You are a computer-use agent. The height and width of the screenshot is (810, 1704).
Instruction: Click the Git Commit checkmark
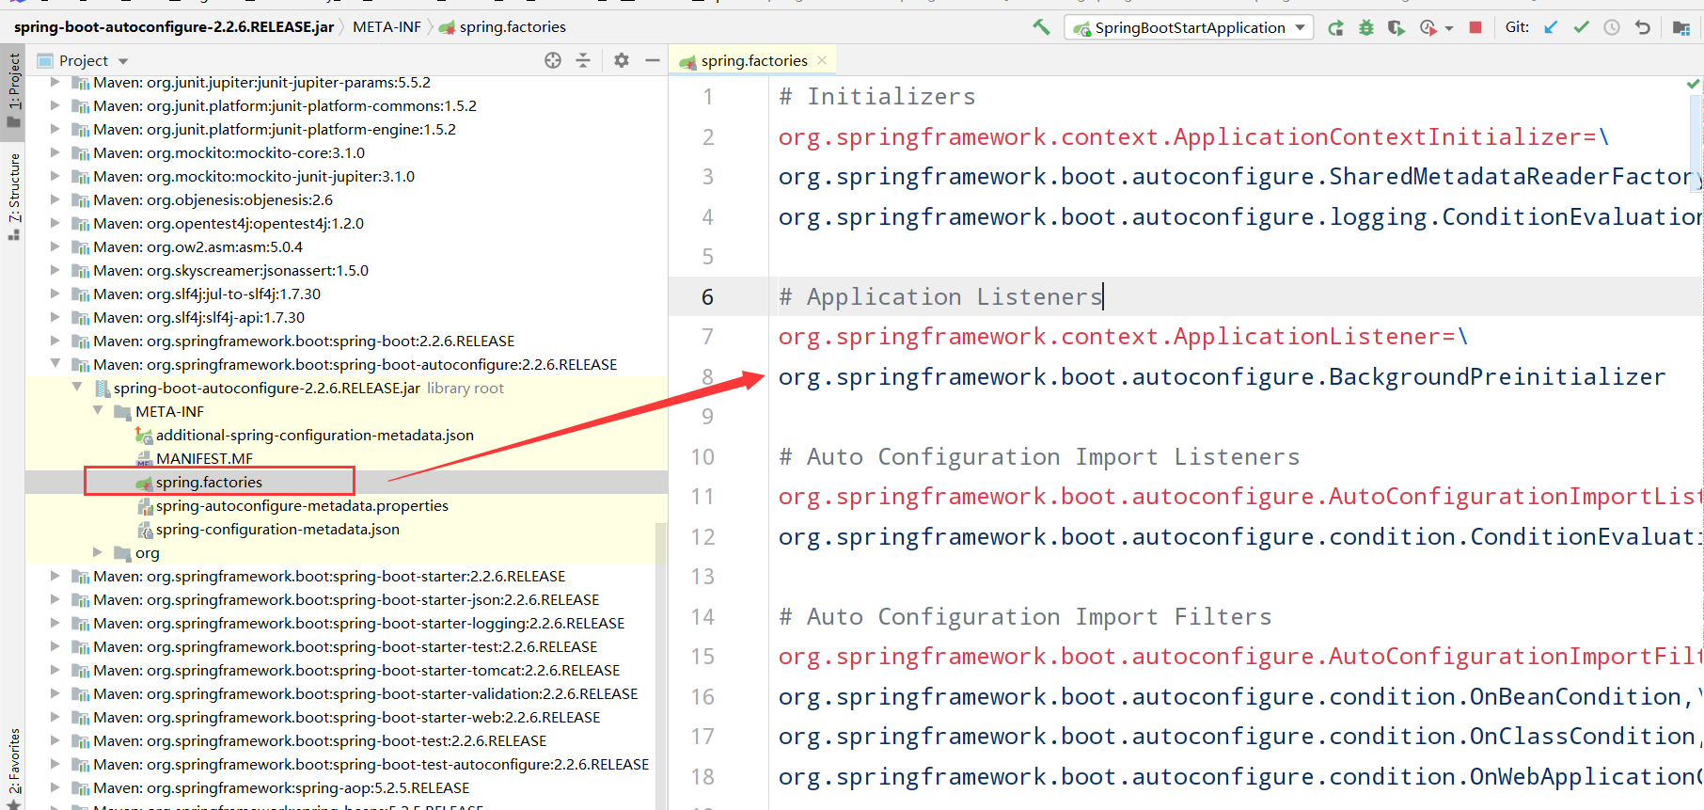pos(1581,27)
